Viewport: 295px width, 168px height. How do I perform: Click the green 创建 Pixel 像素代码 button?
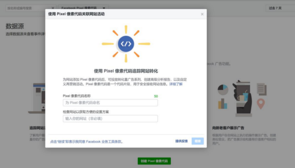(154, 161)
